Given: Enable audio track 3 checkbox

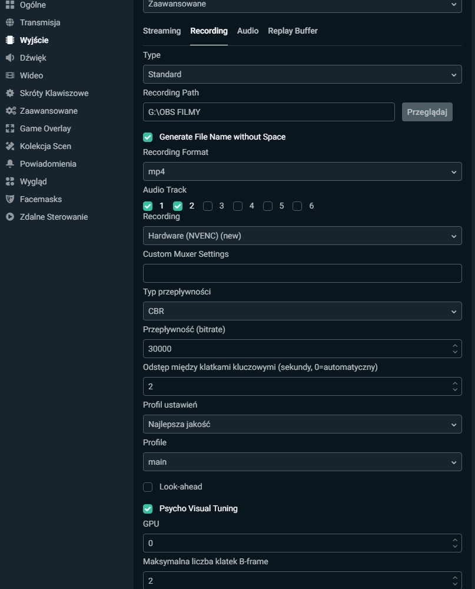Looking at the screenshot, I should click(x=208, y=206).
